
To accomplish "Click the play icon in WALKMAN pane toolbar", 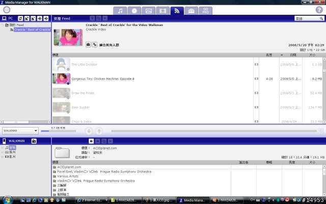I will click(111, 141).
